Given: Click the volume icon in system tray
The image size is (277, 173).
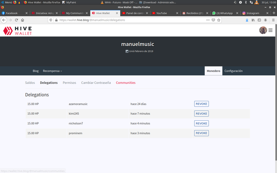Looking at the screenshot, I should point(235,3).
